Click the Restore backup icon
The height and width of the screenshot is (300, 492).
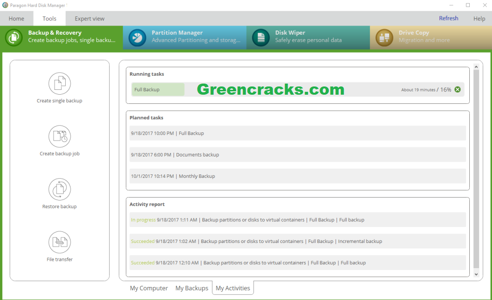click(59, 189)
